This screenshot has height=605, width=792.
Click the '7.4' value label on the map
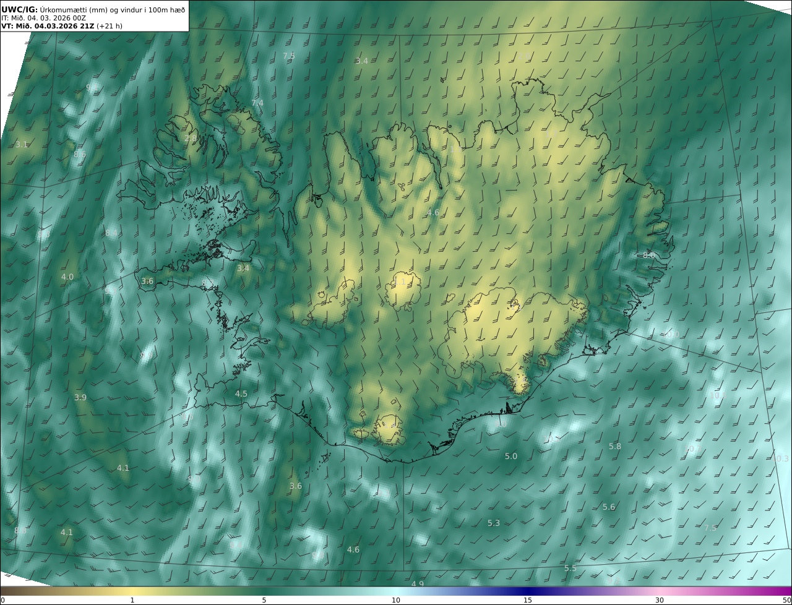(257, 103)
